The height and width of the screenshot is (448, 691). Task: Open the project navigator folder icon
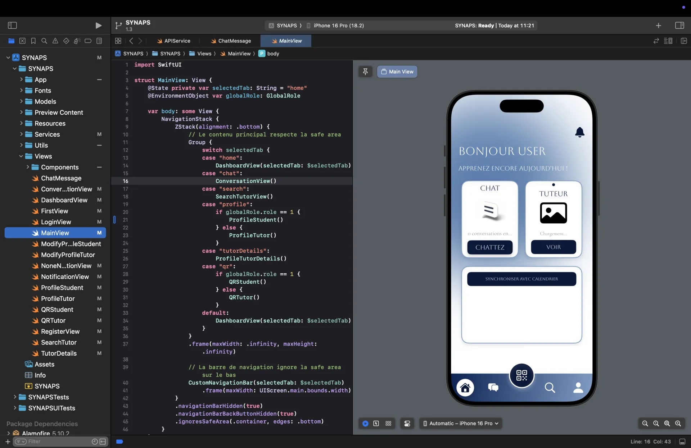pyautogui.click(x=12, y=41)
